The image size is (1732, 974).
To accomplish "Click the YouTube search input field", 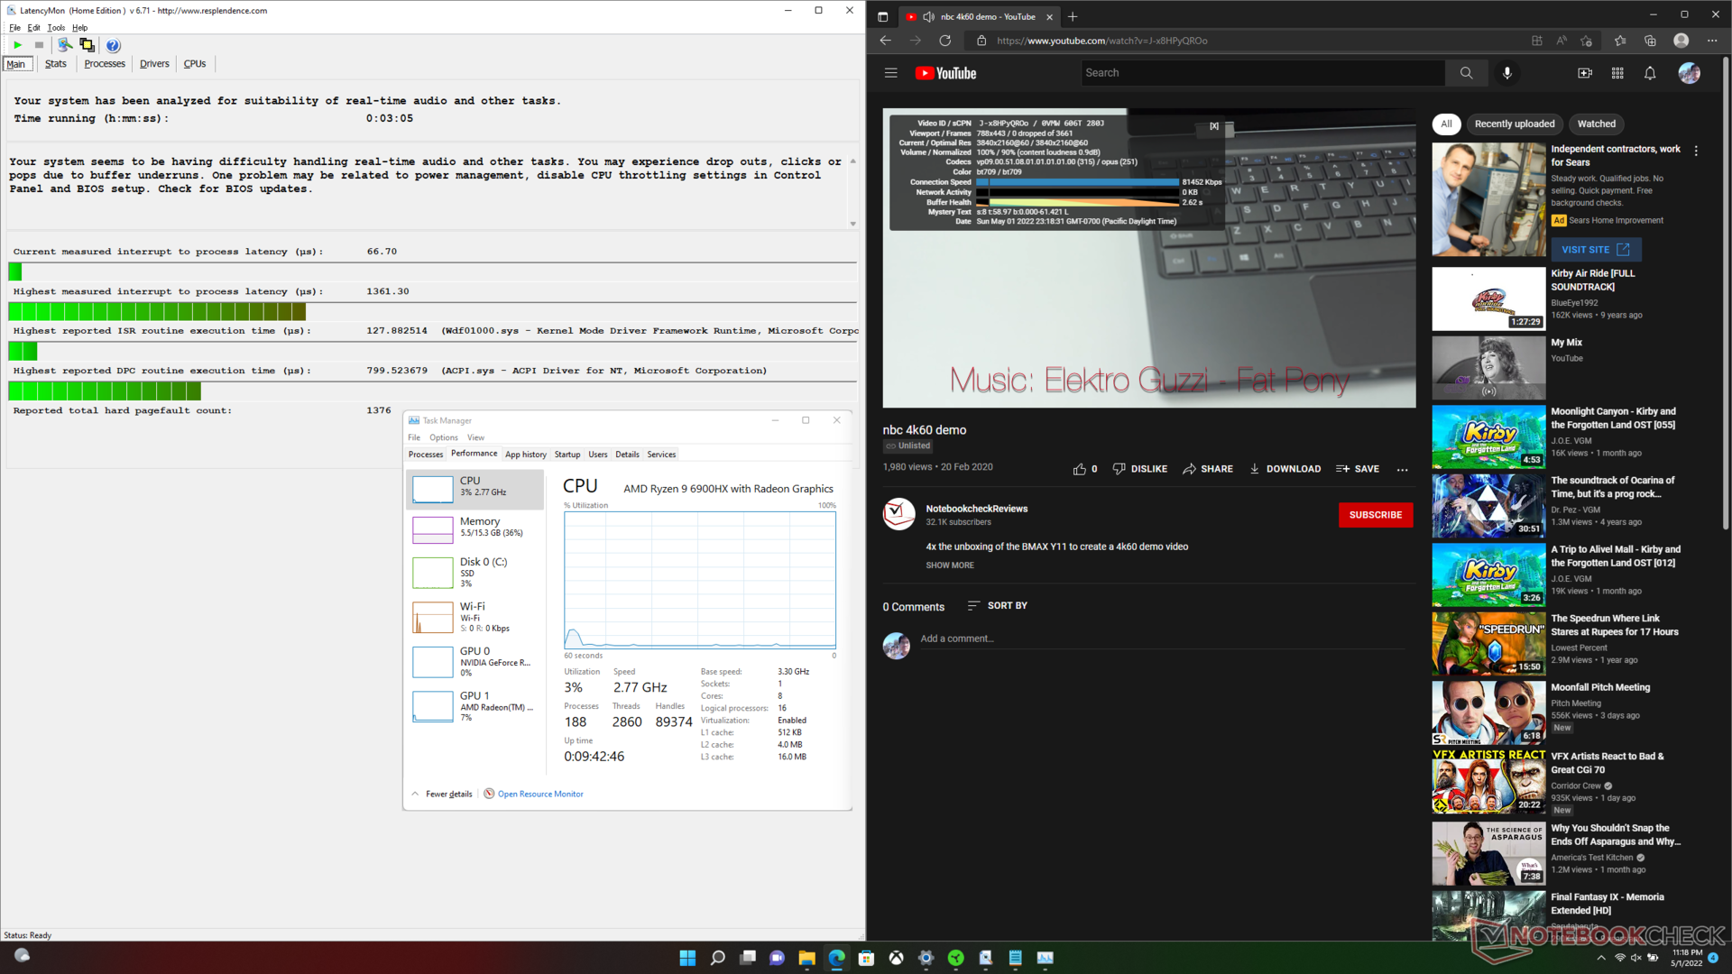I will click(x=1262, y=73).
